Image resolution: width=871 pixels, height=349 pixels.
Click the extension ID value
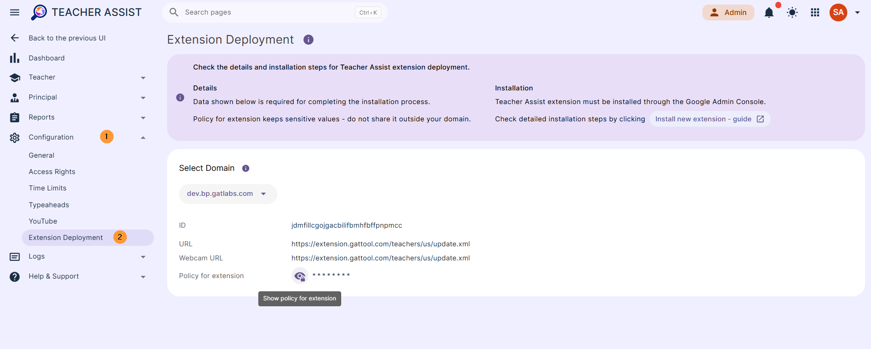(347, 225)
